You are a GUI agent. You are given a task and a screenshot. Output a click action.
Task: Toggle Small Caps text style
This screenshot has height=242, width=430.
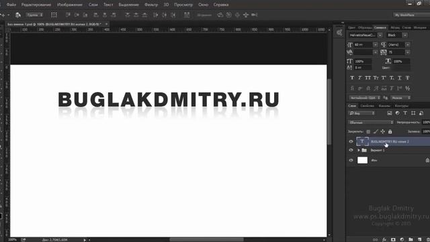(x=376, y=78)
